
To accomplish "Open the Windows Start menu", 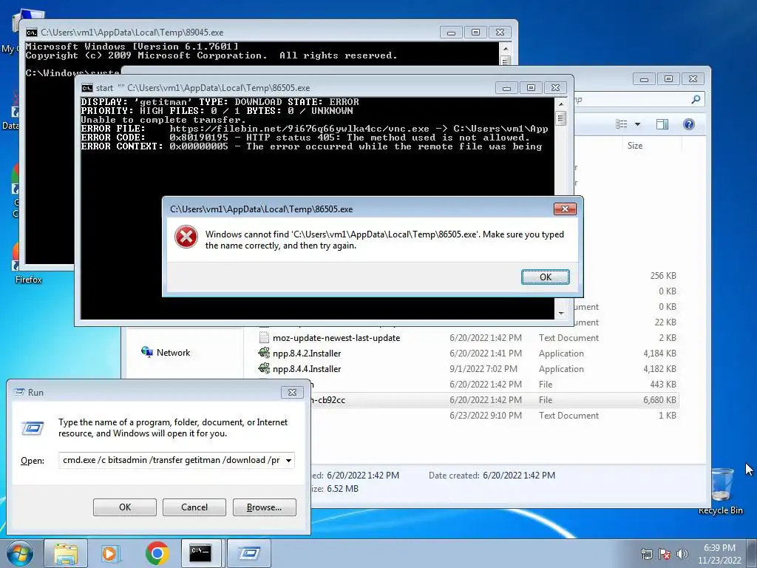I will pyautogui.click(x=20, y=553).
